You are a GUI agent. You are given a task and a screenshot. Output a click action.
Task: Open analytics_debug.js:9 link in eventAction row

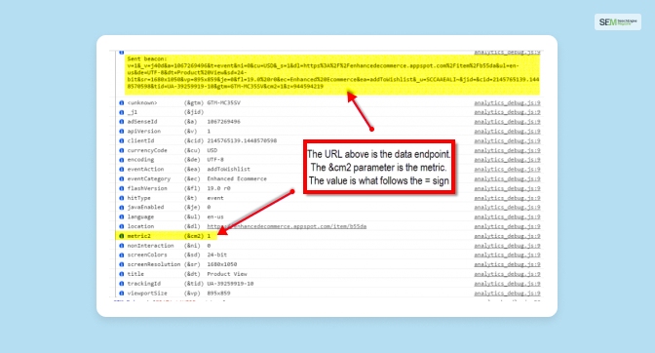[507, 170]
